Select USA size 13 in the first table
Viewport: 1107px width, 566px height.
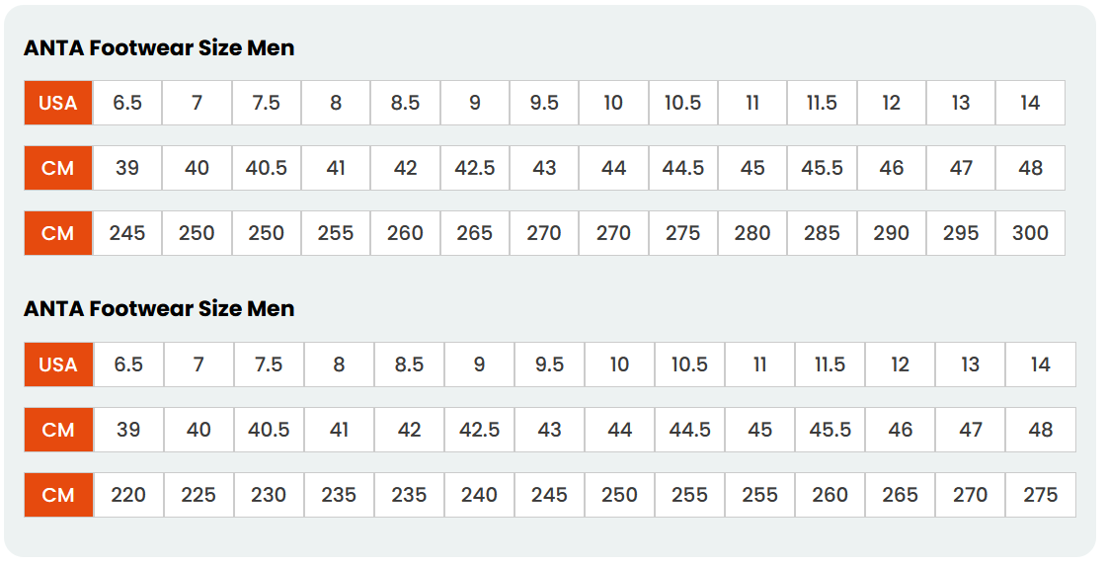tap(961, 103)
